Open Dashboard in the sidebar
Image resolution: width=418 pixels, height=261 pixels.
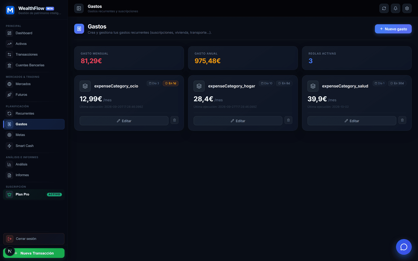pyautogui.click(x=34, y=33)
